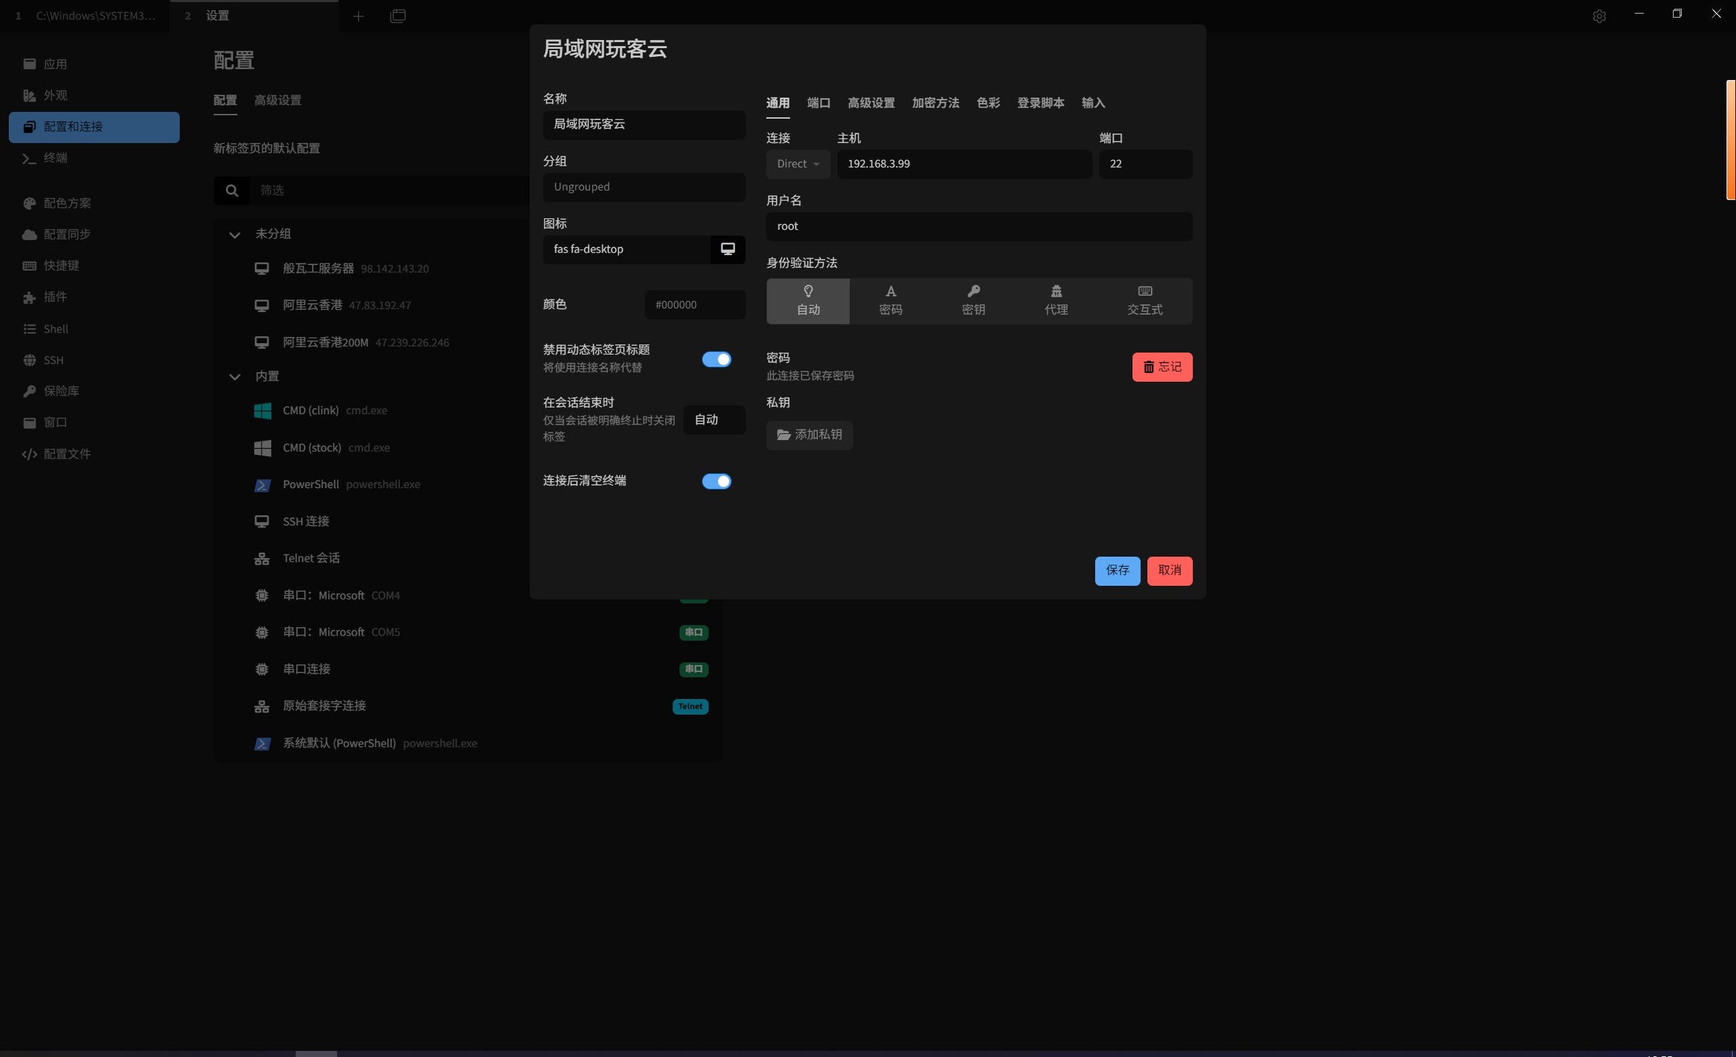Switch to the 登录脚本 tab

pos(1041,103)
